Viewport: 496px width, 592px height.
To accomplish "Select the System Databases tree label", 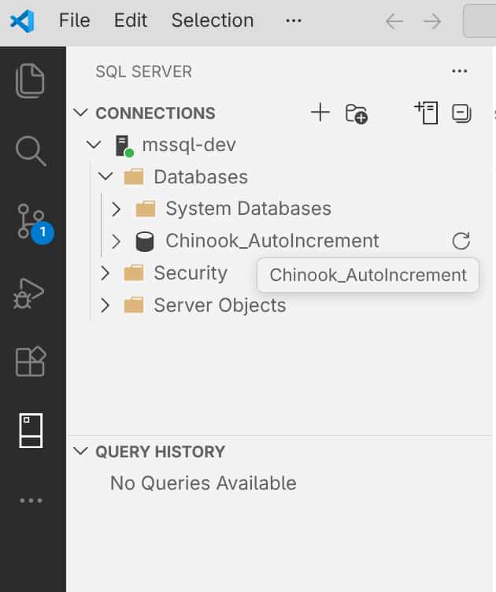I will point(249,209).
